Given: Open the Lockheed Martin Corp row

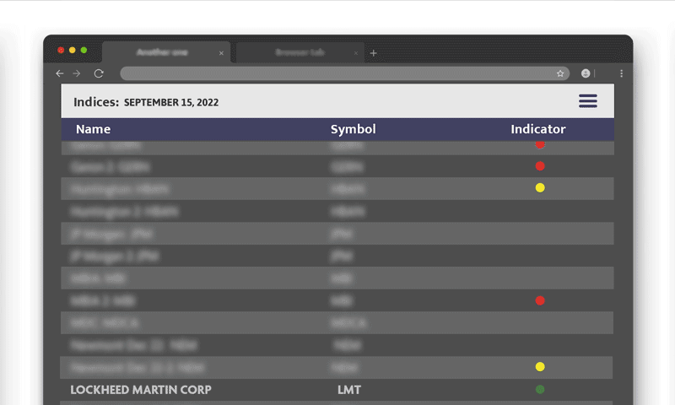Looking at the screenshot, I should 141,390.
